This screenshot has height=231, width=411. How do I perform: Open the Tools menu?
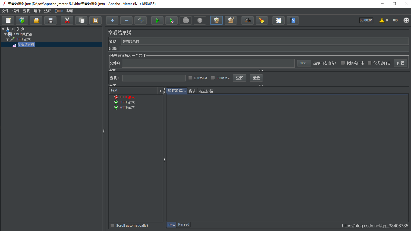point(59,11)
